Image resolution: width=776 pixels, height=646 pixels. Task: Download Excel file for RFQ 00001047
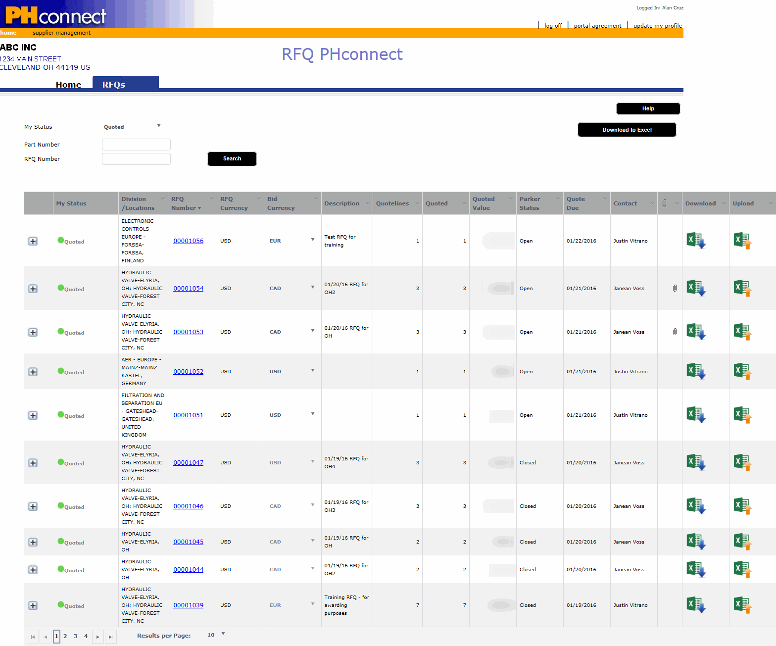coord(695,462)
